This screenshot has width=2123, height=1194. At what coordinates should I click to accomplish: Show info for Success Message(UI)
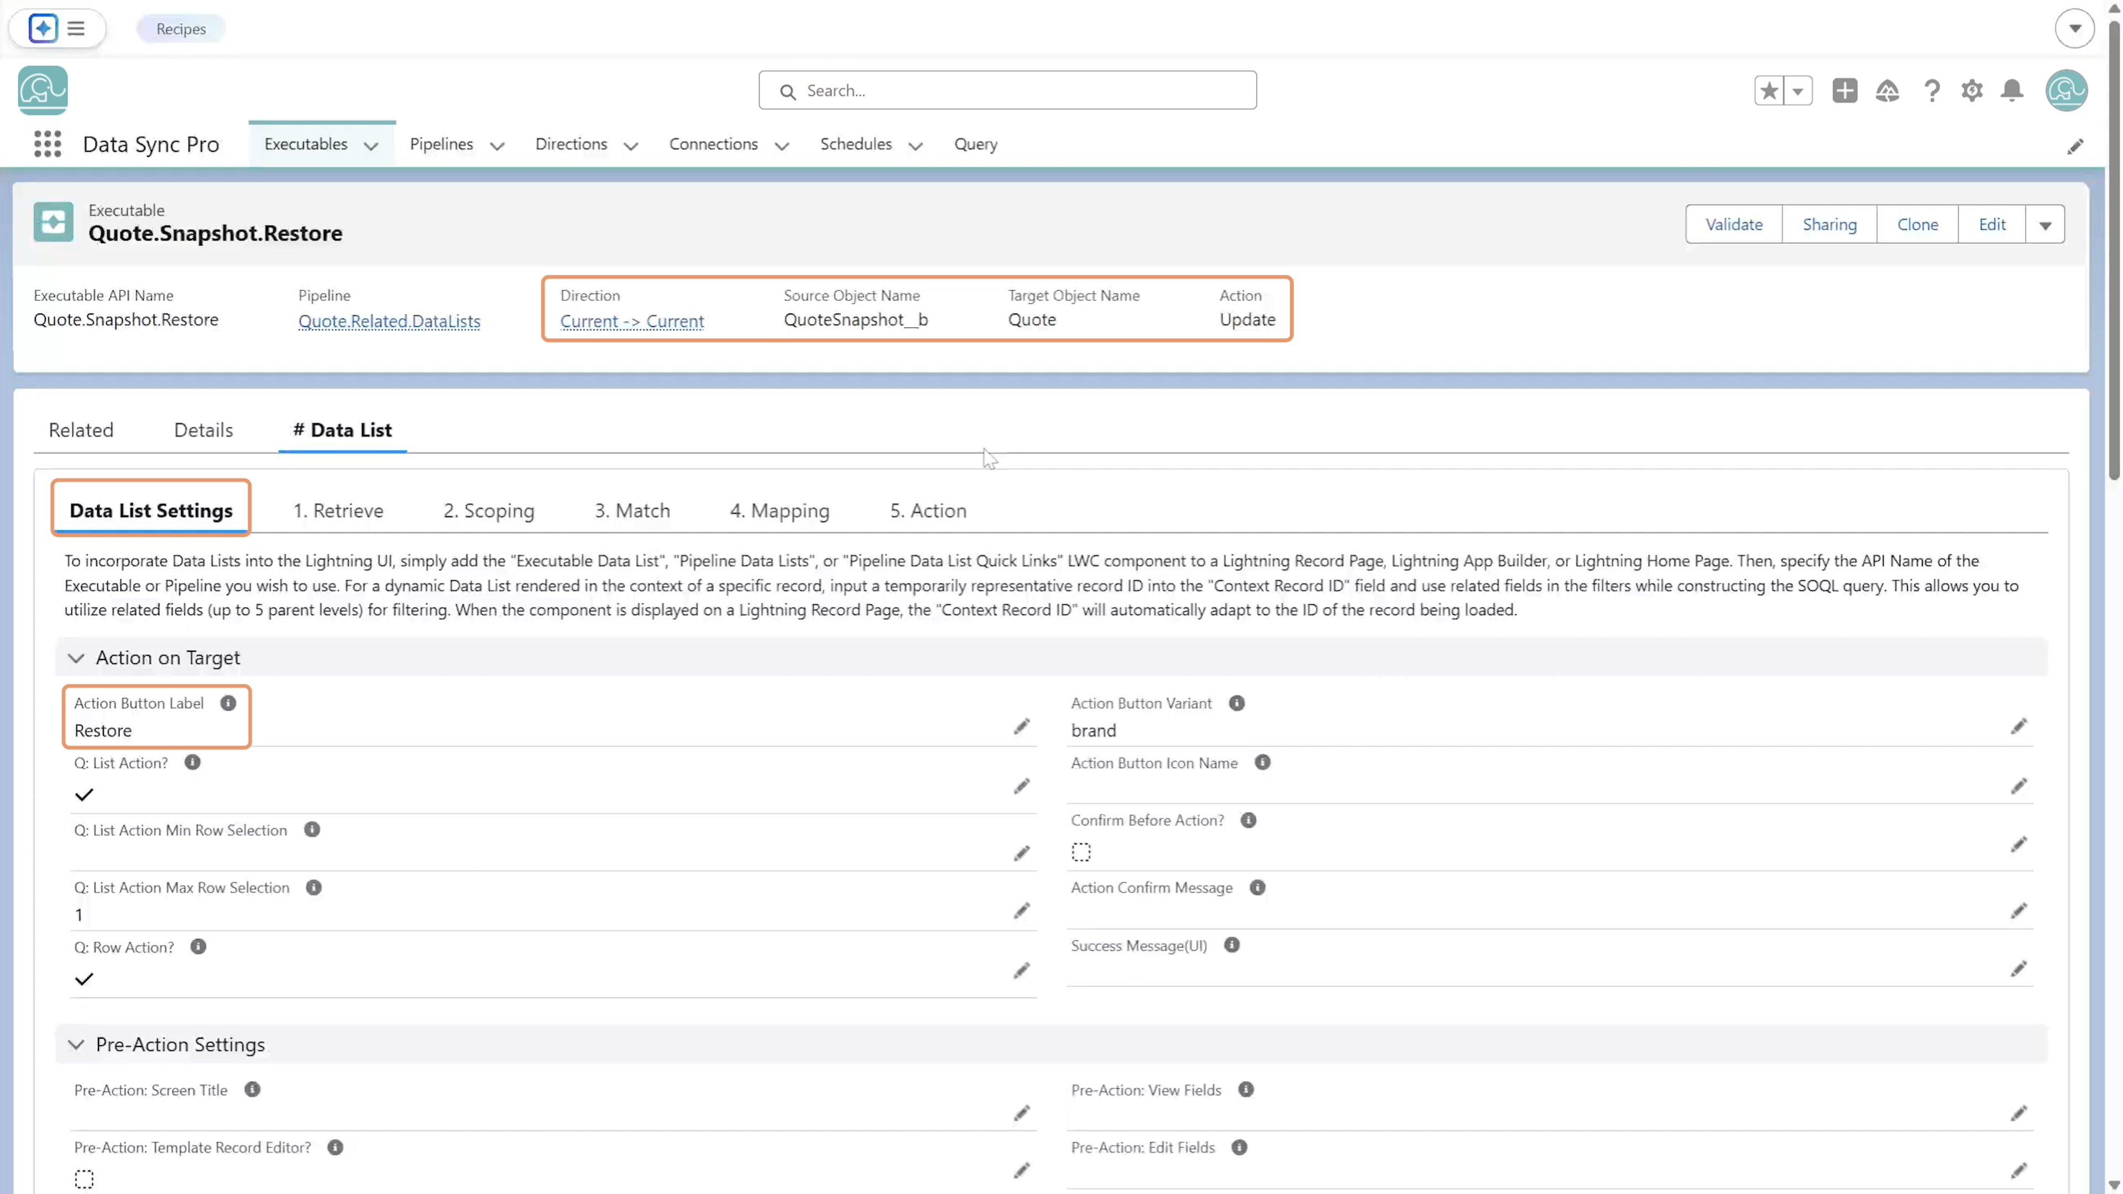pos(1231,945)
